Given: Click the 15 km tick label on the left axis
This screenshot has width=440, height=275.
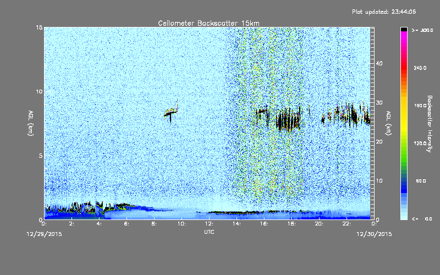Looking at the screenshot, I should (39, 28).
